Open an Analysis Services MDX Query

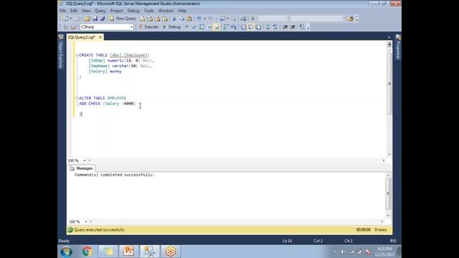150,19
